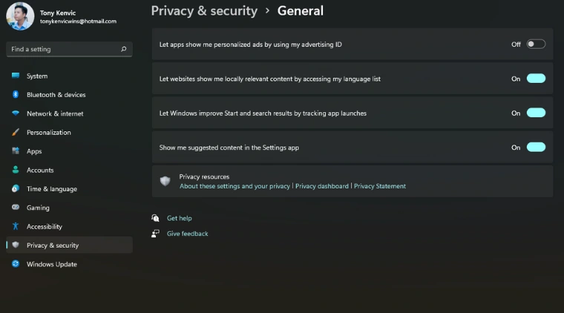Open the System settings category

tap(37, 76)
